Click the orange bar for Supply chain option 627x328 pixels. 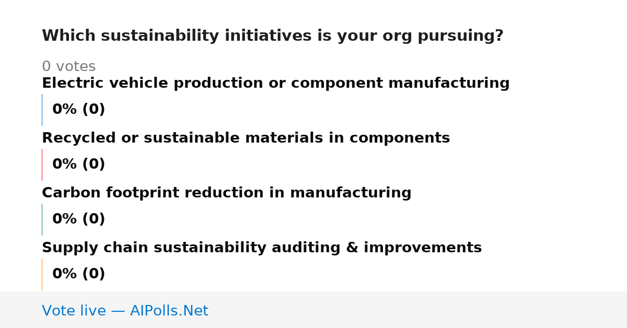42,274
